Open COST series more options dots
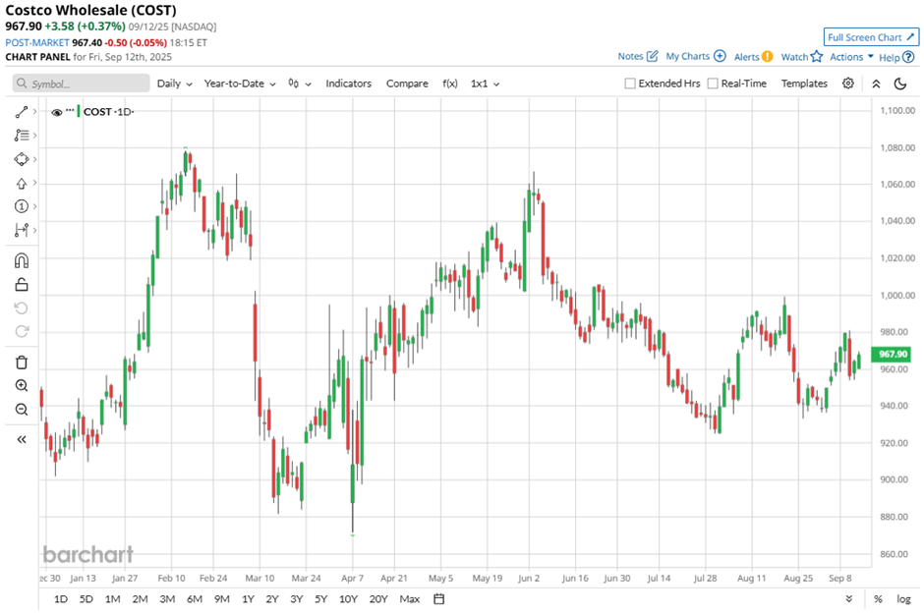Viewport: 924px width, 615px height. click(x=70, y=110)
